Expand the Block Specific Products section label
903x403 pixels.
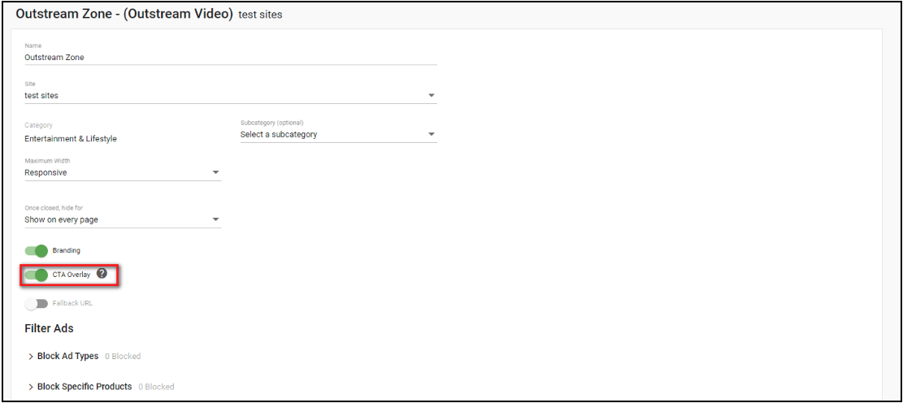[x=85, y=387]
